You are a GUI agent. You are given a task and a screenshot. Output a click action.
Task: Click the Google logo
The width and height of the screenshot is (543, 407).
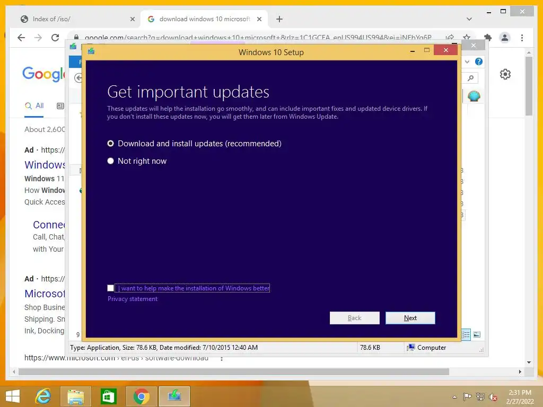[x=43, y=74]
